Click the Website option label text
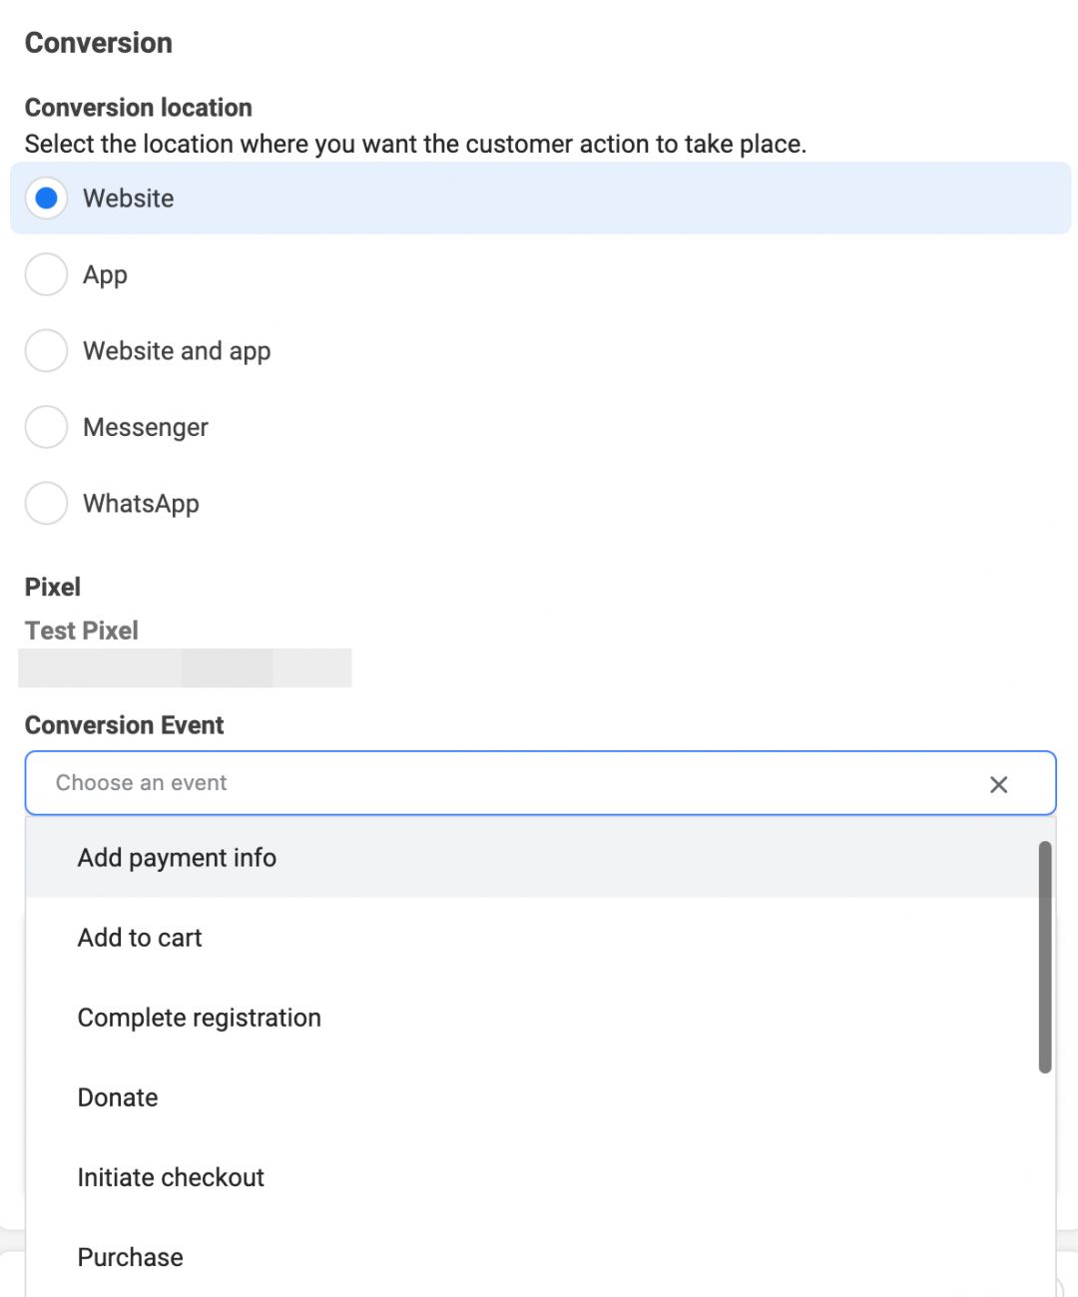This screenshot has height=1297, width=1078. (129, 199)
